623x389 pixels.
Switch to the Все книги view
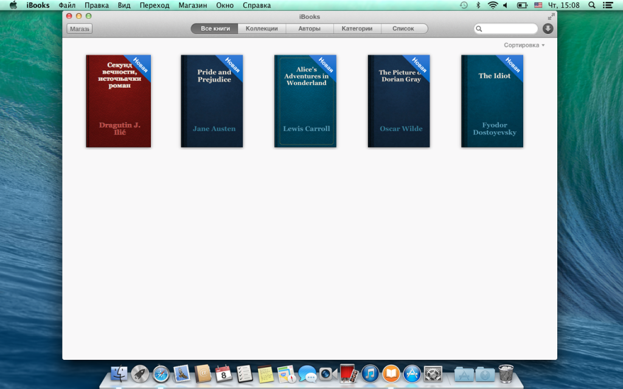215,29
